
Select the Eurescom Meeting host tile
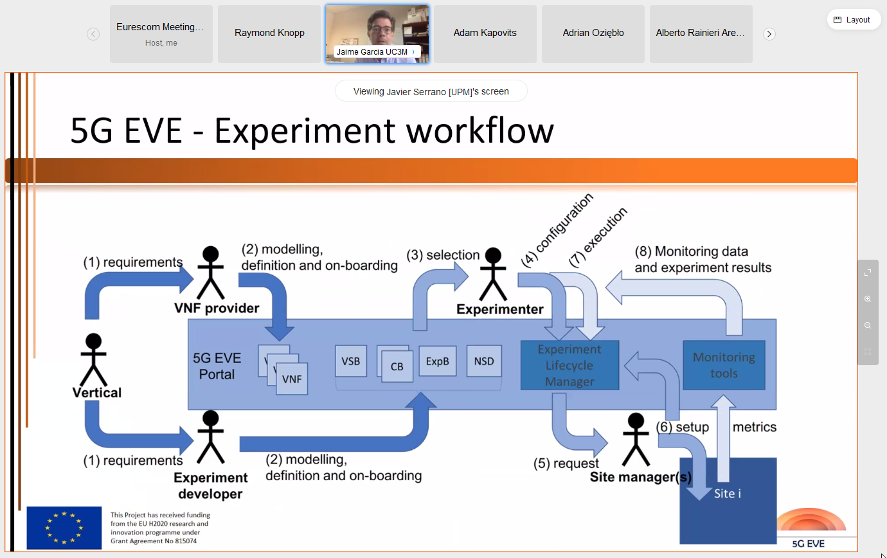click(x=161, y=34)
